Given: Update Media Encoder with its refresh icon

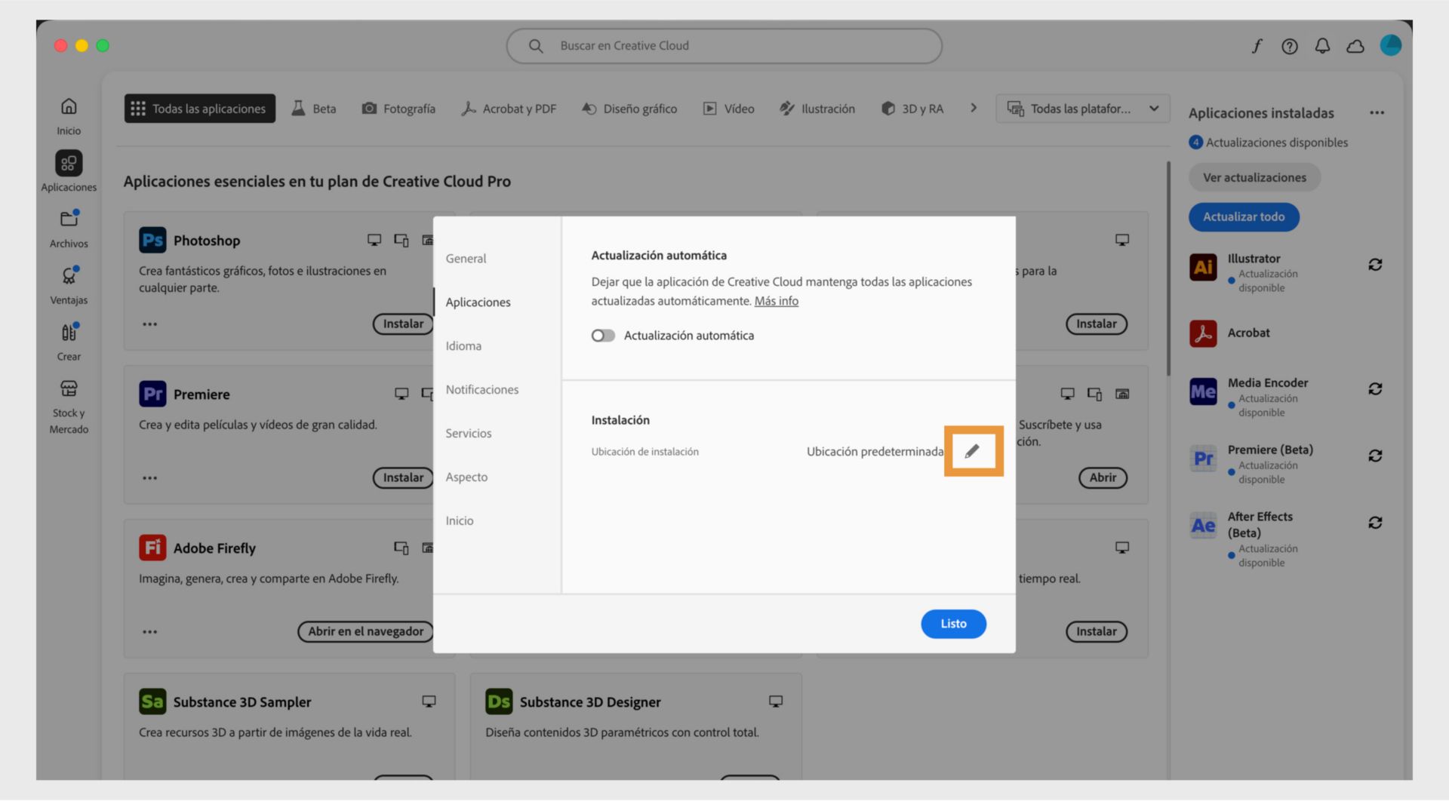Looking at the screenshot, I should pos(1375,389).
